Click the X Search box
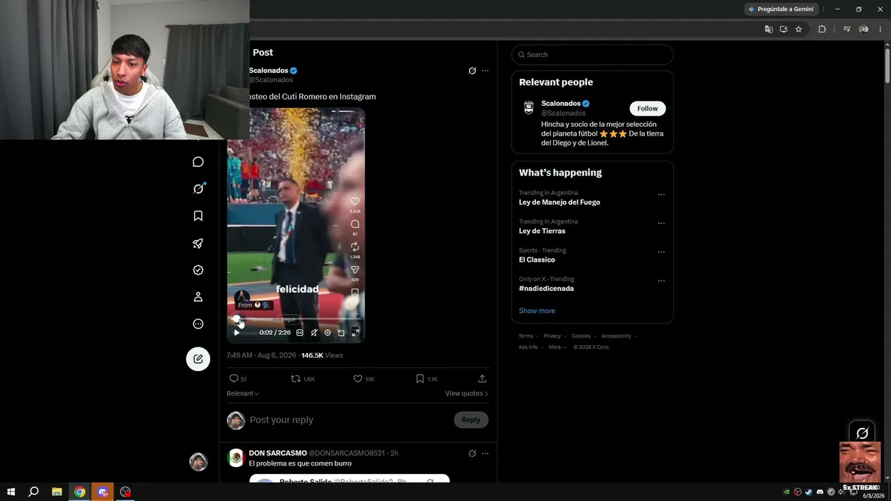The height and width of the screenshot is (501, 891). (x=592, y=55)
